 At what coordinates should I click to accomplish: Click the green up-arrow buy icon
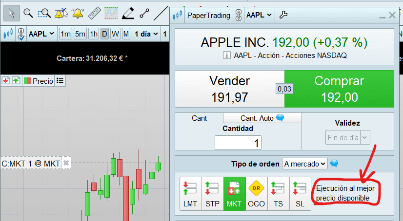[x=16, y=81]
